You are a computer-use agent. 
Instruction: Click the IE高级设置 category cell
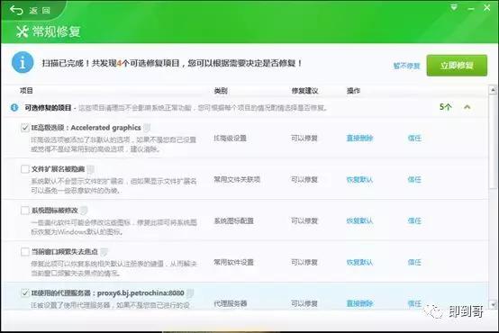pyautogui.click(x=230, y=138)
